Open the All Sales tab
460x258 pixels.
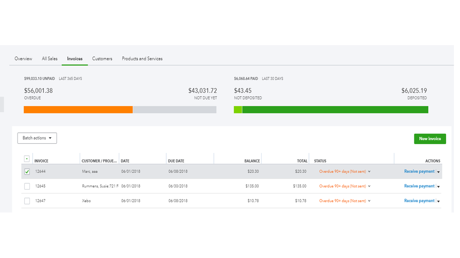(50, 59)
